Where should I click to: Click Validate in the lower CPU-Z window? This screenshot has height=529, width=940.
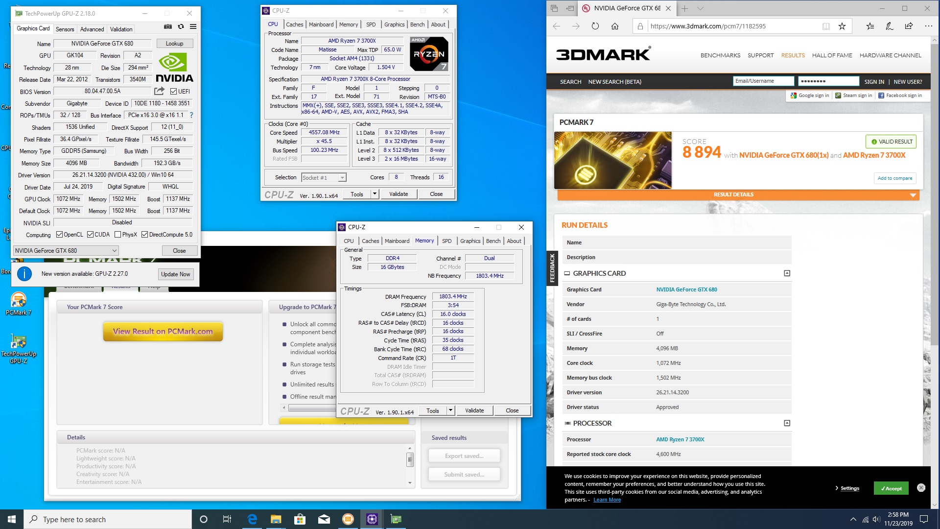coord(474,410)
